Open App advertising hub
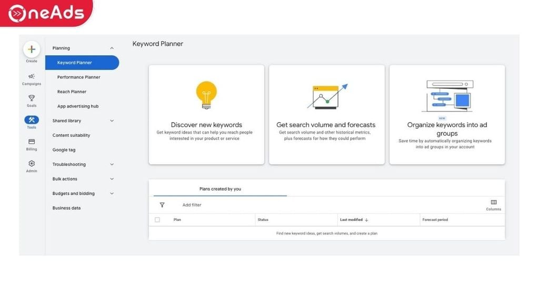 [78, 106]
